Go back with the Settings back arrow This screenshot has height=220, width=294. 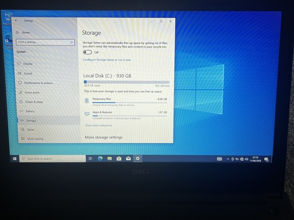coord(16,21)
